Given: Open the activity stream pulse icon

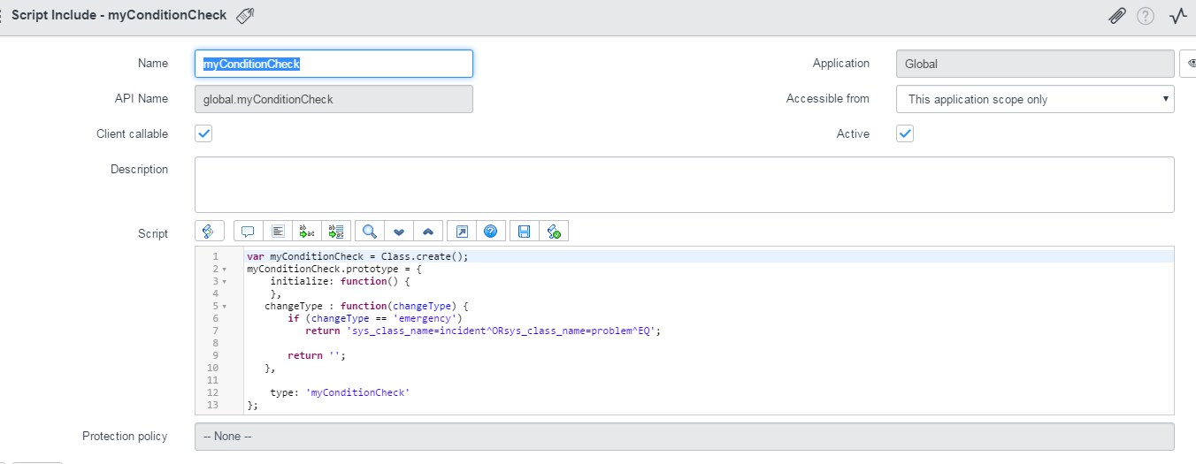Looking at the screenshot, I should click(1177, 16).
